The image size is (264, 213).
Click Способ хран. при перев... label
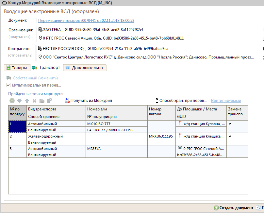(x=183, y=101)
